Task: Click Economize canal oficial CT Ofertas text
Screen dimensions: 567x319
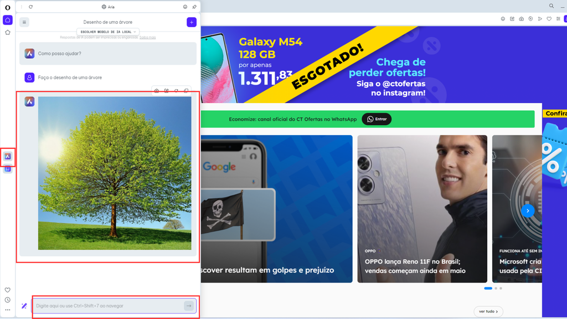Action: [x=292, y=120]
